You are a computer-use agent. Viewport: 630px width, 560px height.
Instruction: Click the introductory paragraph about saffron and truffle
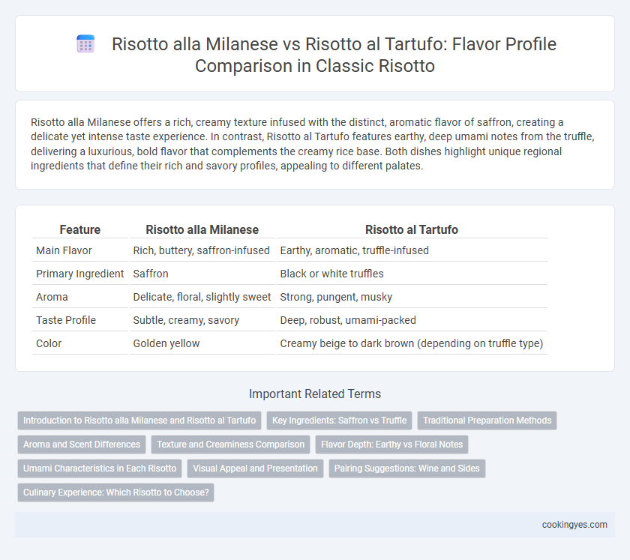312,144
